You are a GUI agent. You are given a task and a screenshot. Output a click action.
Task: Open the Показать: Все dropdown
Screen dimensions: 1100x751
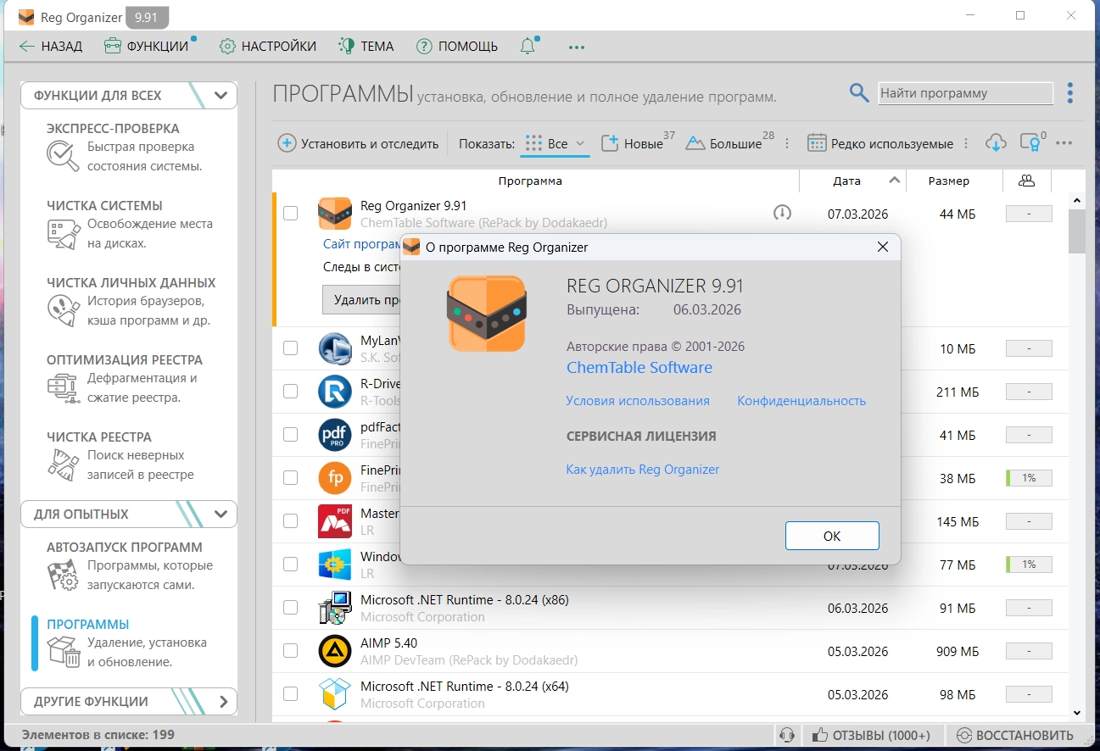(x=556, y=143)
